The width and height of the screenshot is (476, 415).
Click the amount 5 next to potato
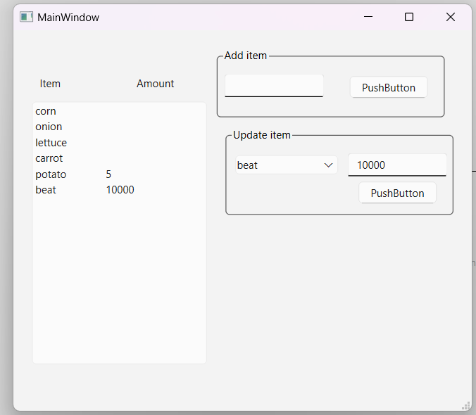click(x=108, y=174)
